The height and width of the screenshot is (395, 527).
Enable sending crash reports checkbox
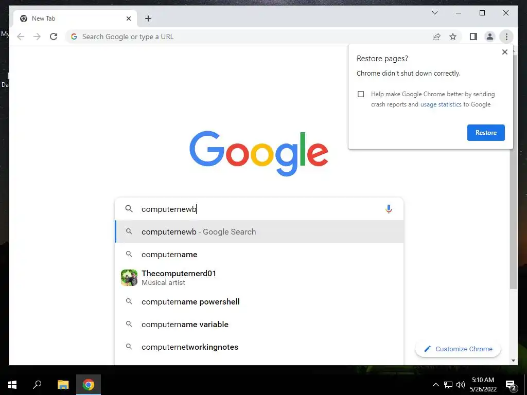pos(361,94)
